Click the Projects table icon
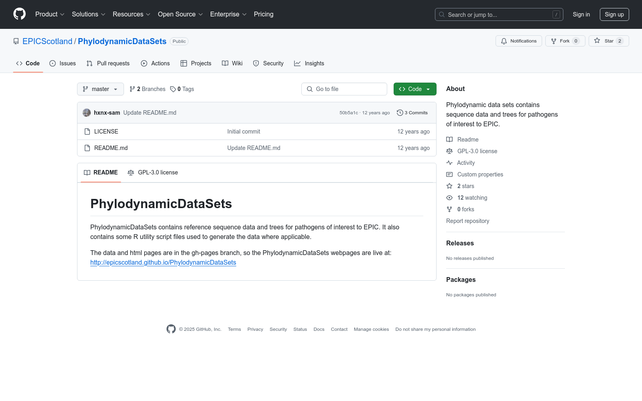The width and height of the screenshot is (642, 401). coord(184,63)
